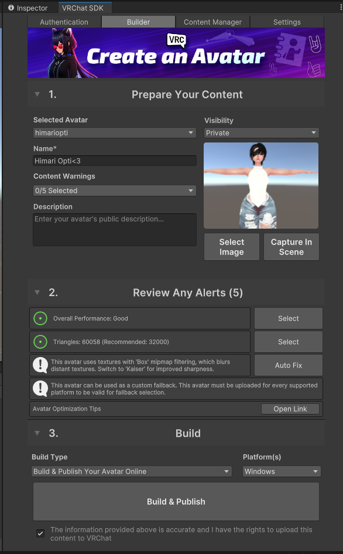Click the Inspector tab info icon
Screen dimensions: 343x554
coord(11,8)
